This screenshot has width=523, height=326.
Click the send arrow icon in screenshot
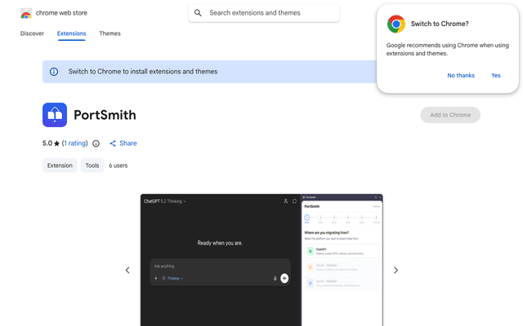point(284,278)
